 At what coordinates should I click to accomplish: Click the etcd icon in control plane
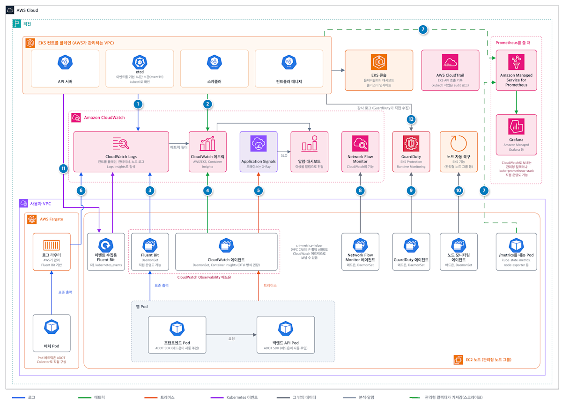[x=139, y=61]
